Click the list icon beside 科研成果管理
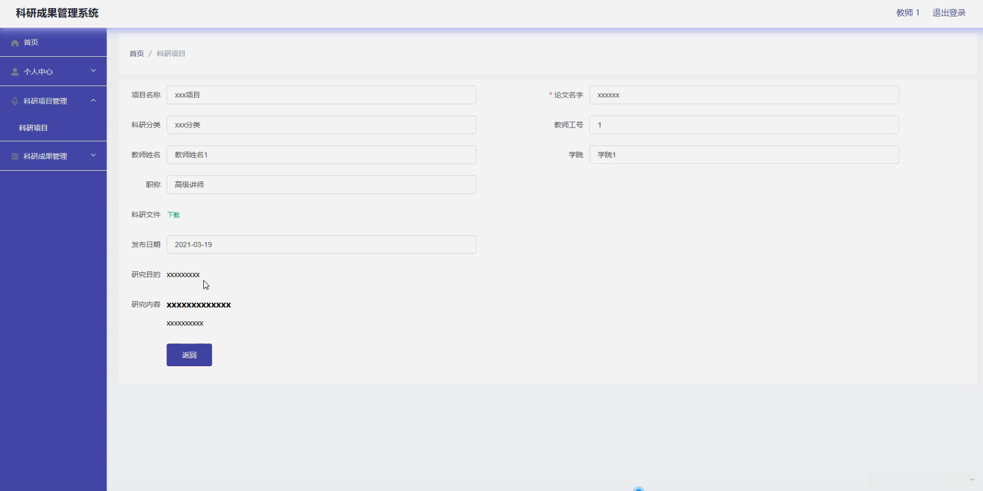The width and height of the screenshot is (983, 491). (x=15, y=156)
